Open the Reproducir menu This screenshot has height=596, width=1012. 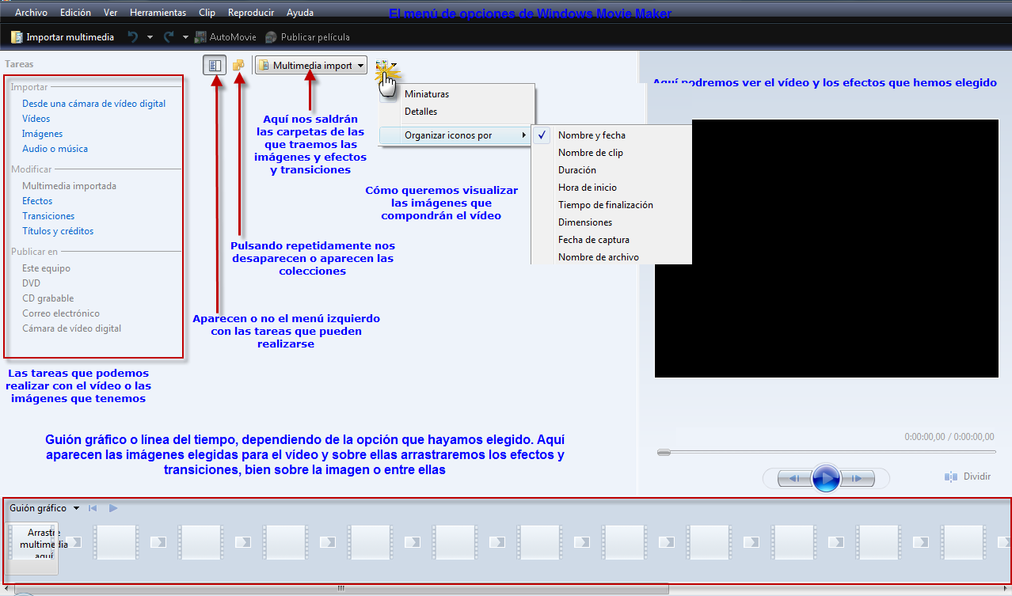(x=251, y=13)
